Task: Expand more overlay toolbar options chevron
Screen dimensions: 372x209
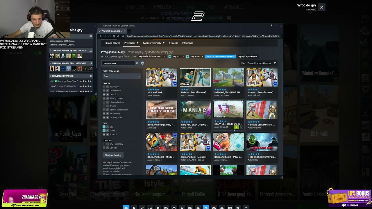Action: 246,208
